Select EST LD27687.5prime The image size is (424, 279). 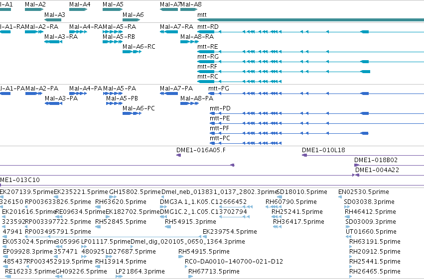pos(131,252)
